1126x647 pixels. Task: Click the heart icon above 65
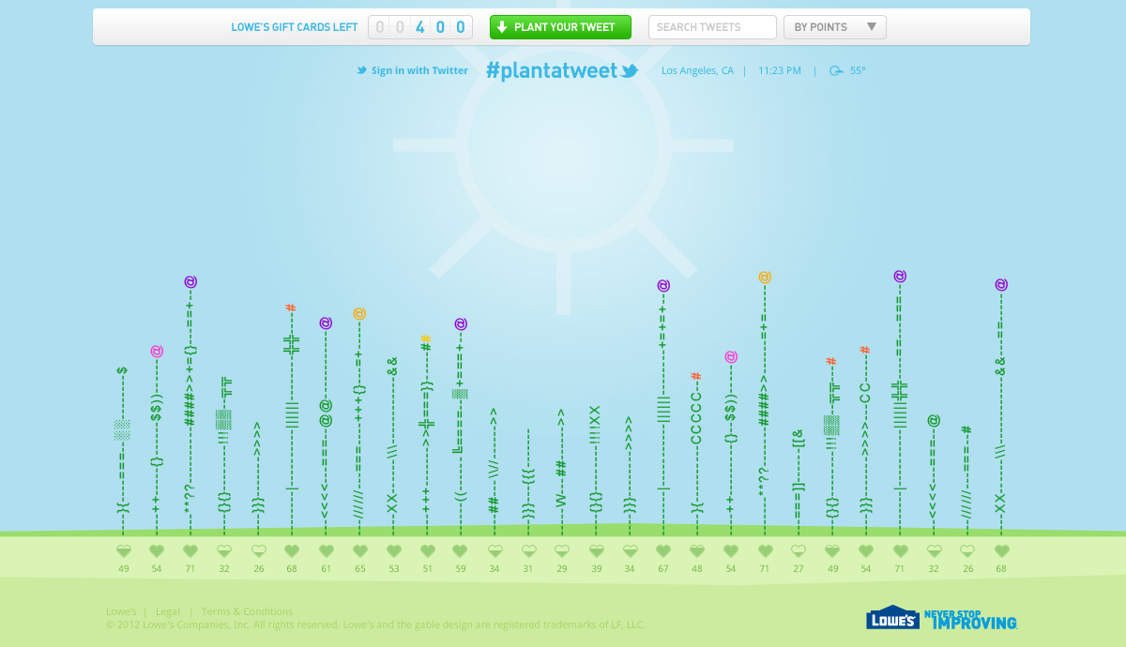pyautogui.click(x=359, y=551)
